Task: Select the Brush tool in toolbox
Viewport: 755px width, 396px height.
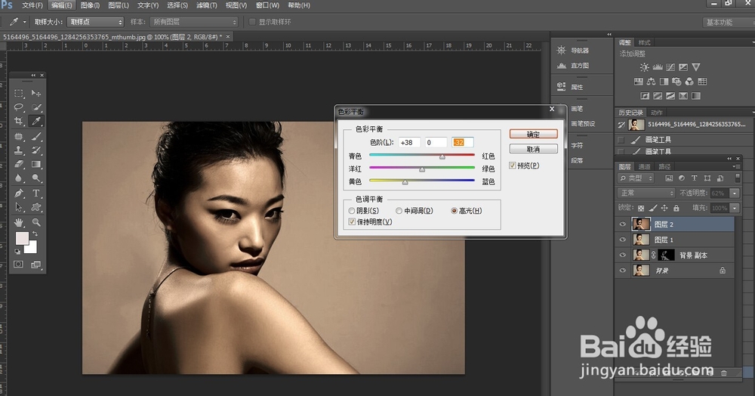Action: pyautogui.click(x=36, y=136)
